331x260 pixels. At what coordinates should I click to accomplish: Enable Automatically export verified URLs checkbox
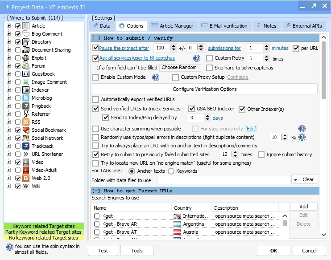[95, 99]
